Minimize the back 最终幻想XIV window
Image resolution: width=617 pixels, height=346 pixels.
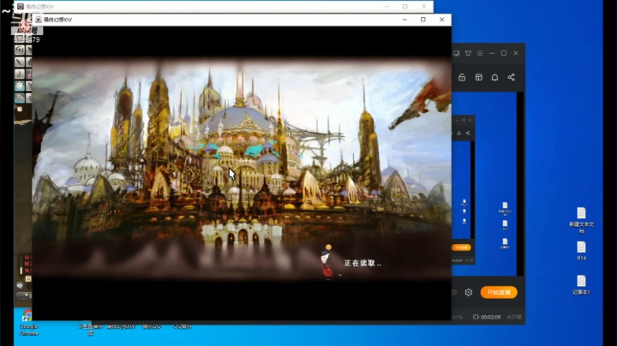coord(386,6)
